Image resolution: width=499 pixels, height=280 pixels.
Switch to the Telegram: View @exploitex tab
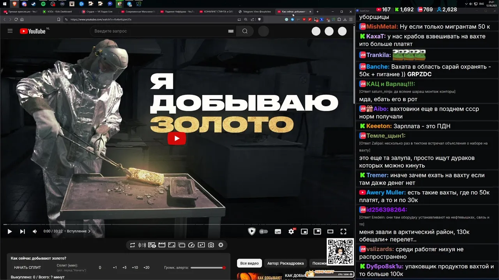[x=256, y=12]
